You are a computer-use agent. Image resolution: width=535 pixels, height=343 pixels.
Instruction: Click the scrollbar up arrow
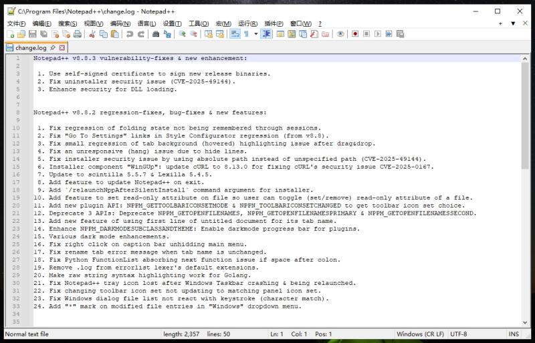tap(525, 59)
